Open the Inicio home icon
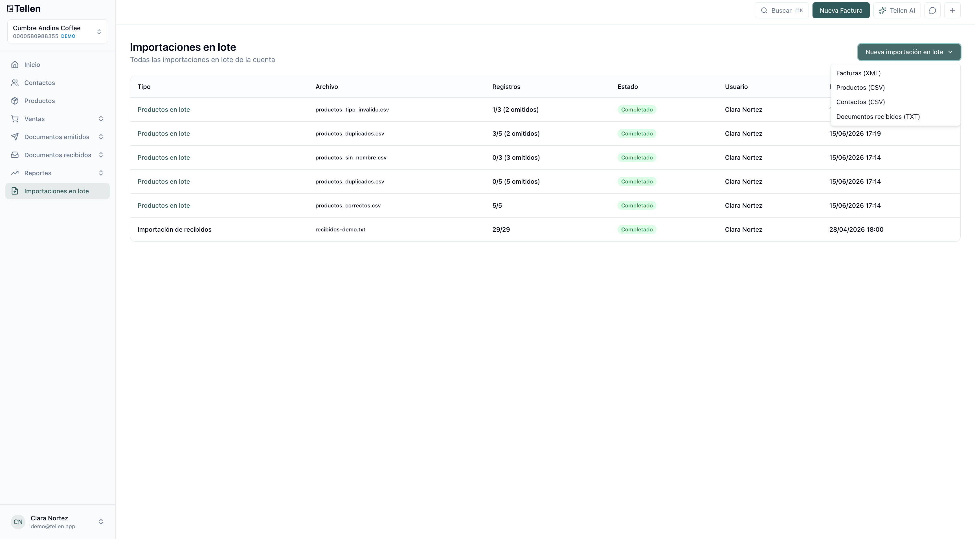 15,65
